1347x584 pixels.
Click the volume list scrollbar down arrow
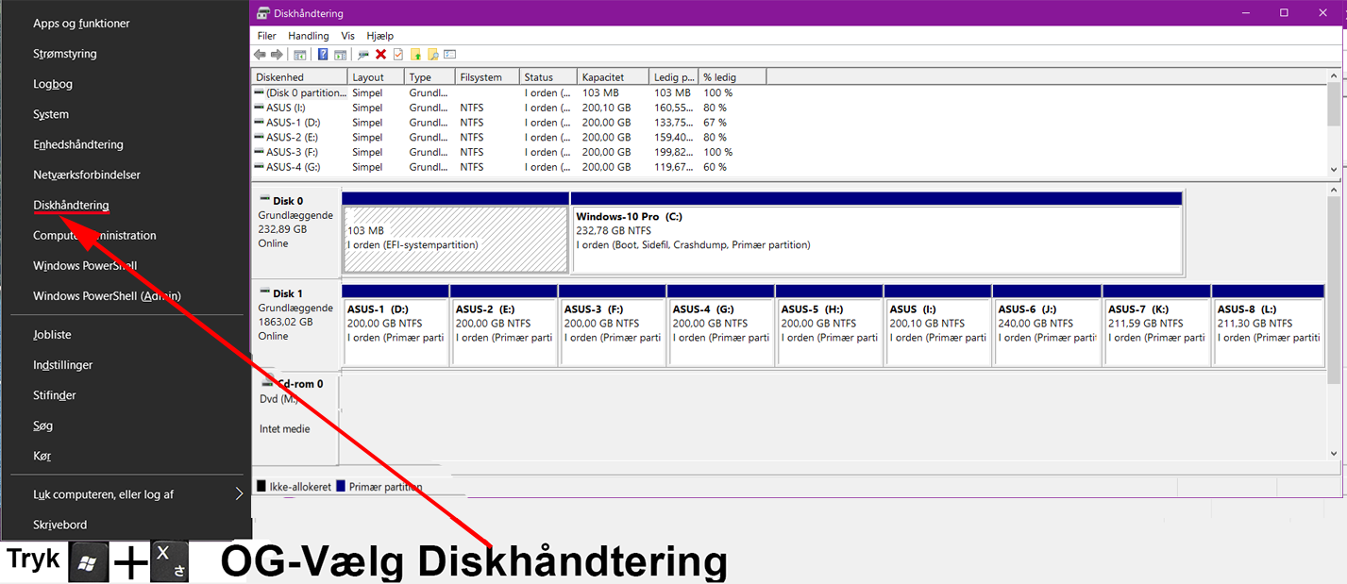(x=1334, y=170)
